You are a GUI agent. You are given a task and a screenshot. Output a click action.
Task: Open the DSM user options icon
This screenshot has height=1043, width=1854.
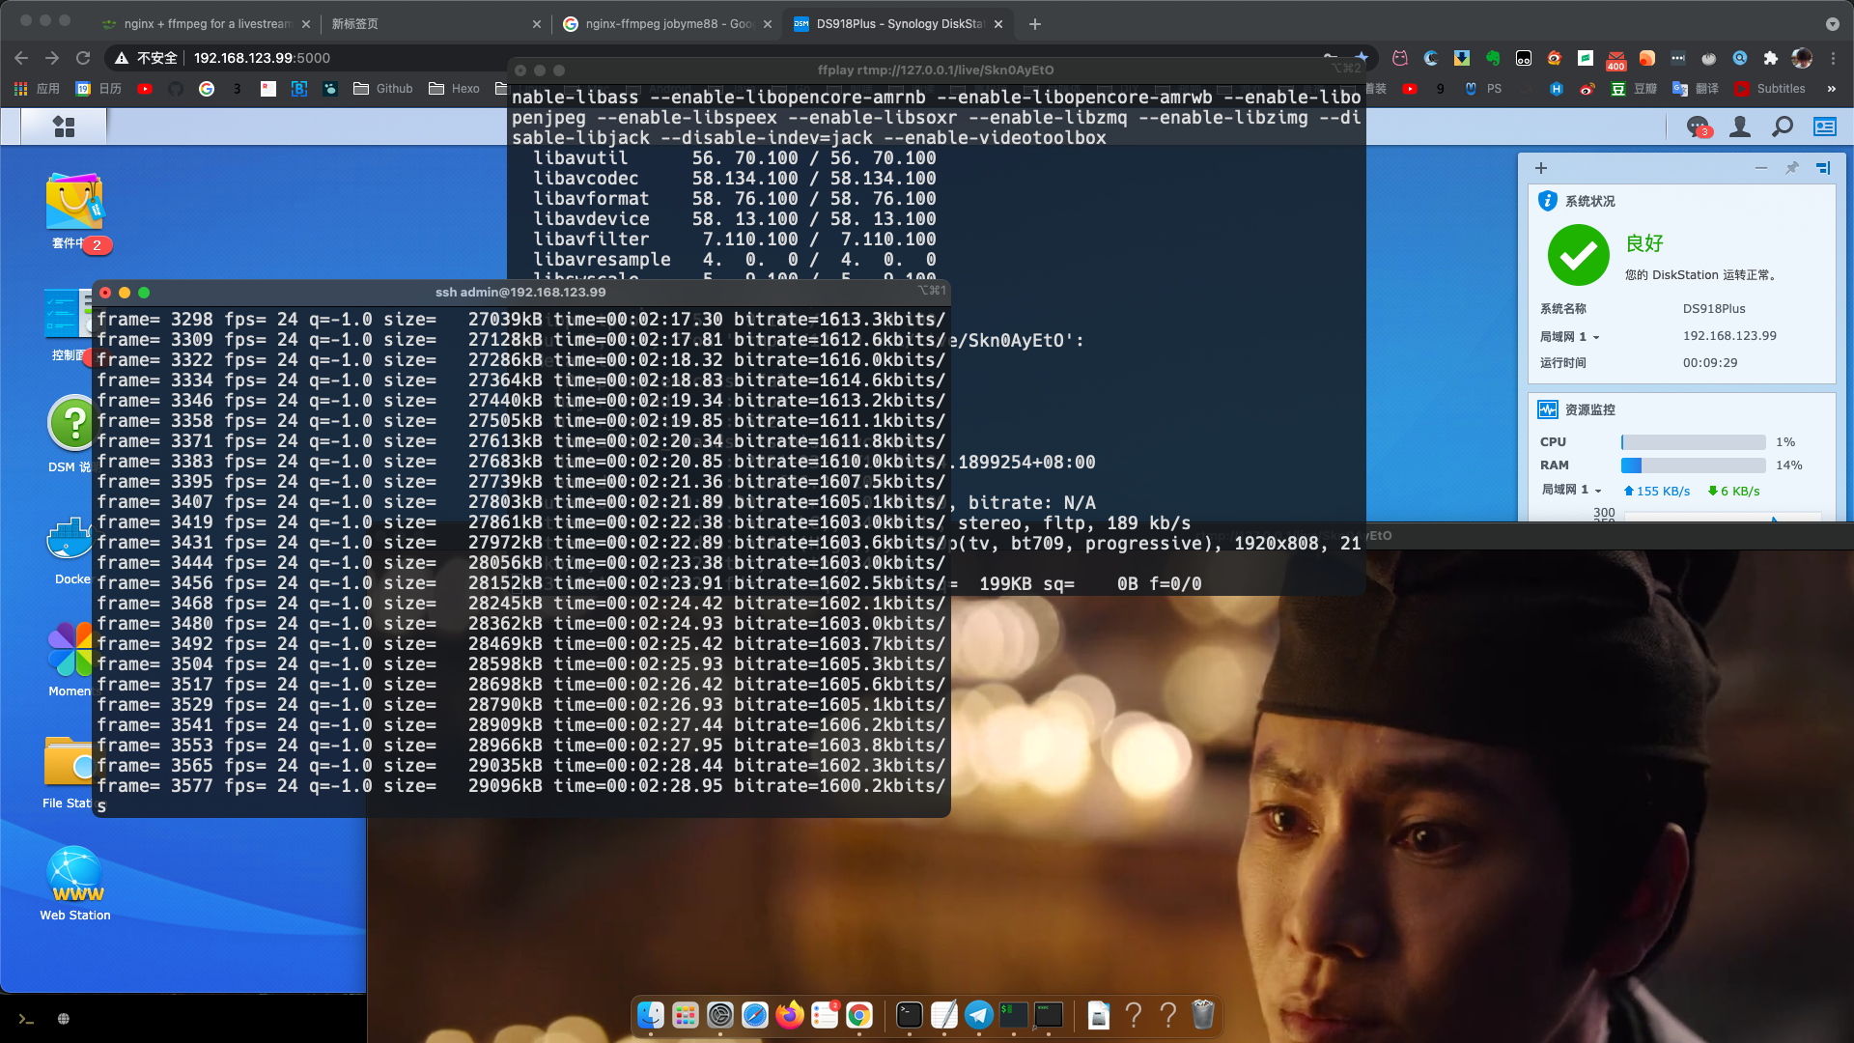click(x=1740, y=127)
